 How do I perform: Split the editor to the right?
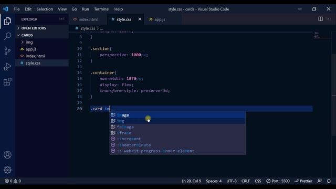click(320, 19)
